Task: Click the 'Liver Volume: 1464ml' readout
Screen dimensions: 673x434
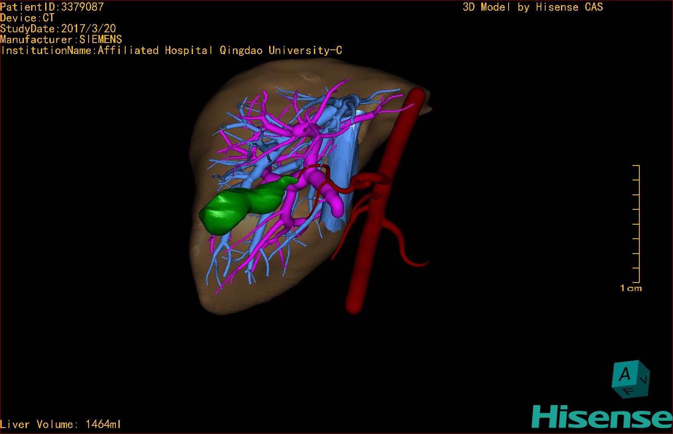Action: point(60,424)
